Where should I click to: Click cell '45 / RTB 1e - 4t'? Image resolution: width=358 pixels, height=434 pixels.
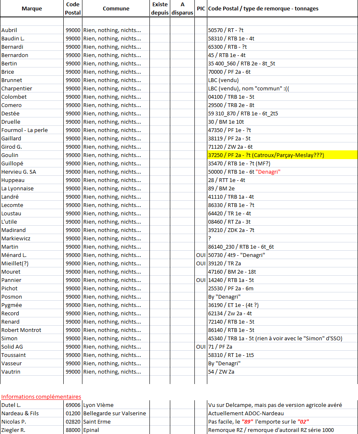[283, 55]
